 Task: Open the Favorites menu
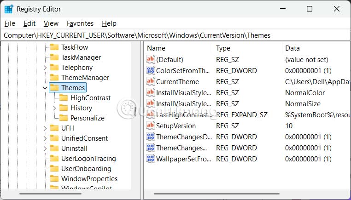[80, 23]
